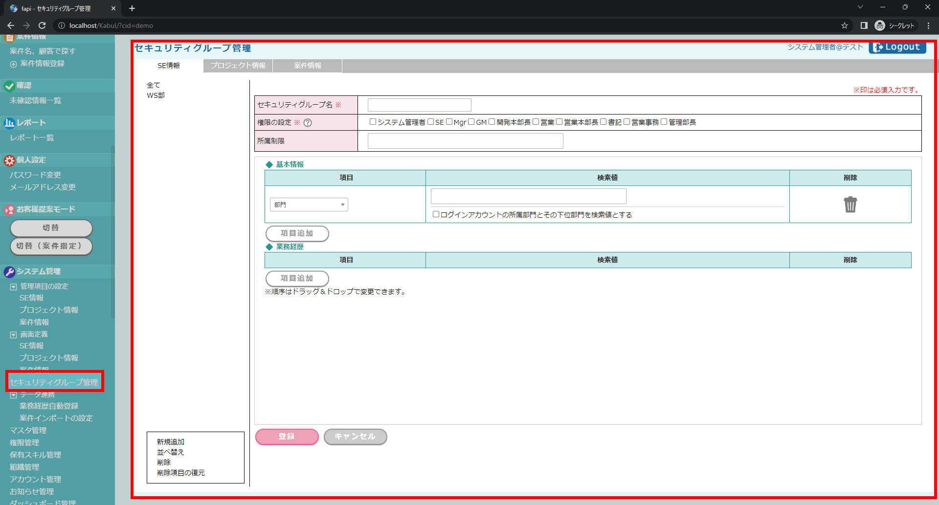This screenshot has height=505, width=939.
Task: Switch to the プロジェクト情報 tab
Action: (x=238, y=66)
